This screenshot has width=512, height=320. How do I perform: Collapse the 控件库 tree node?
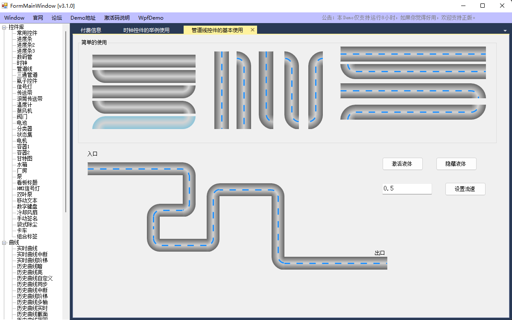click(4, 27)
